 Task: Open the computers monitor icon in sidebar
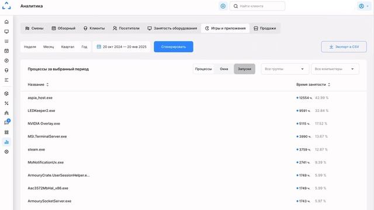coord(6,32)
